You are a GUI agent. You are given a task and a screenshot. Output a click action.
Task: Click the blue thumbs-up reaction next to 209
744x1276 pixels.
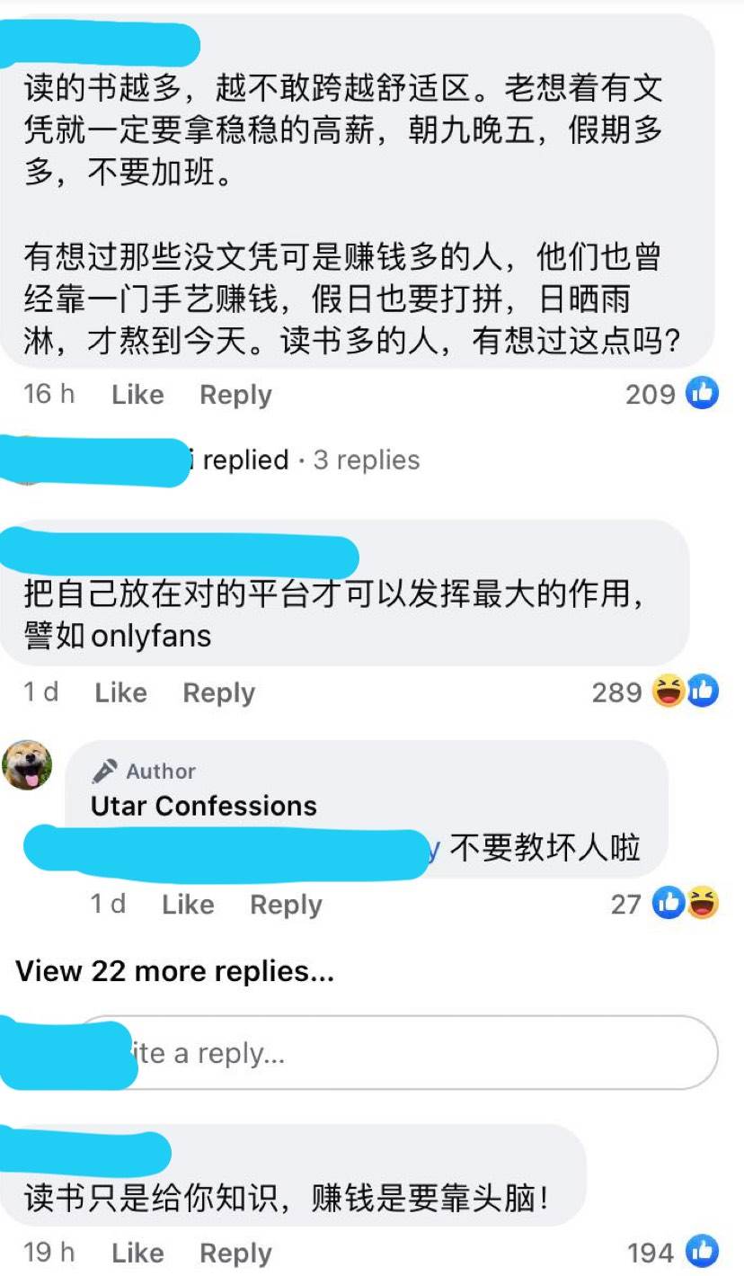point(703,393)
